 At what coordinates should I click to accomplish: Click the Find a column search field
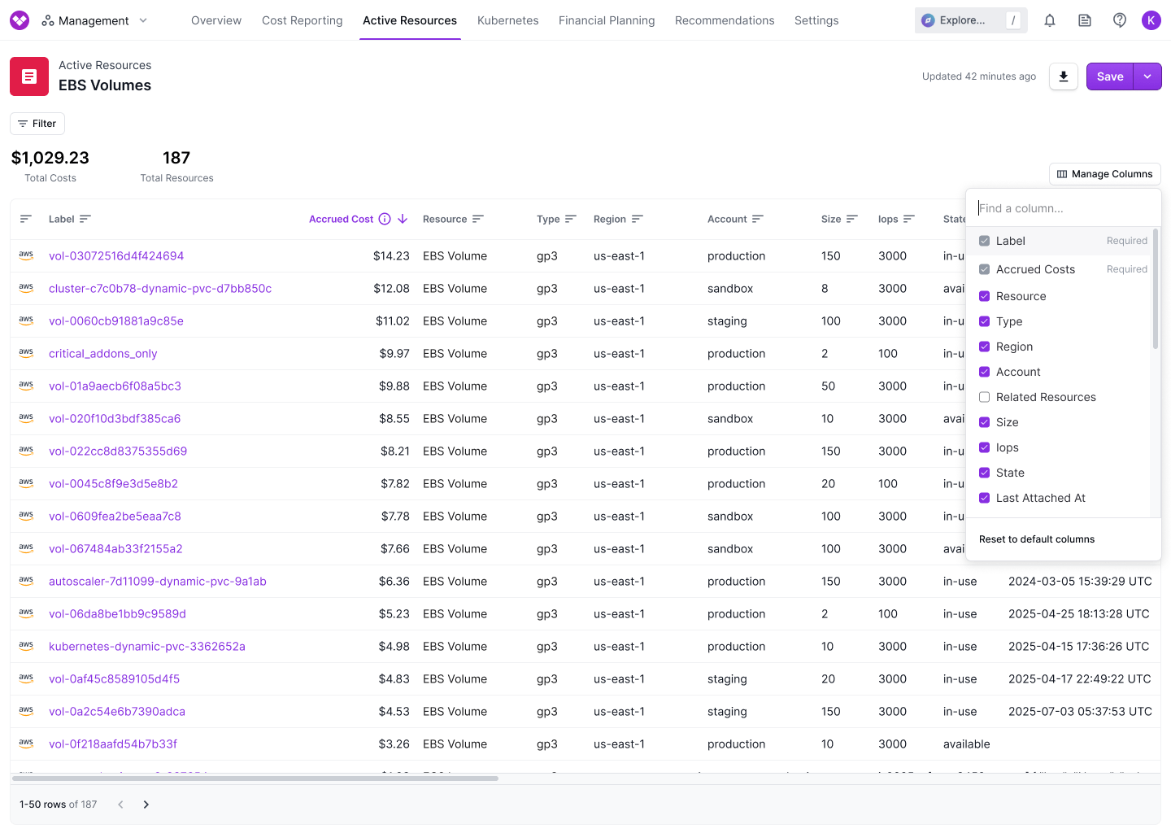point(1062,208)
